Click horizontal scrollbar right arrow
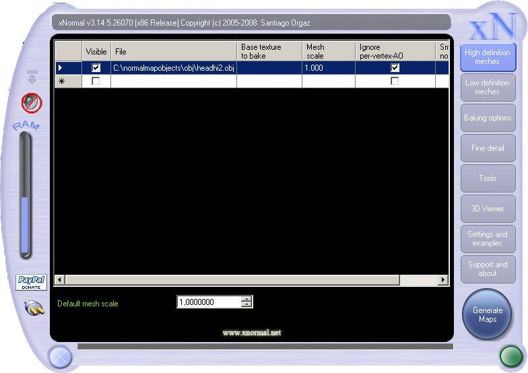528x373 pixels. [x=443, y=280]
